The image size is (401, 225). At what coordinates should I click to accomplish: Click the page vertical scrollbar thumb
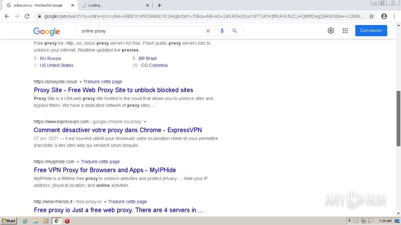398,118
